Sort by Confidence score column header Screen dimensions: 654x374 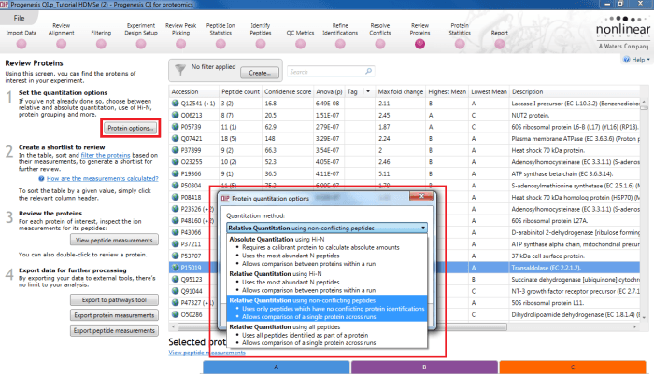point(288,91)
